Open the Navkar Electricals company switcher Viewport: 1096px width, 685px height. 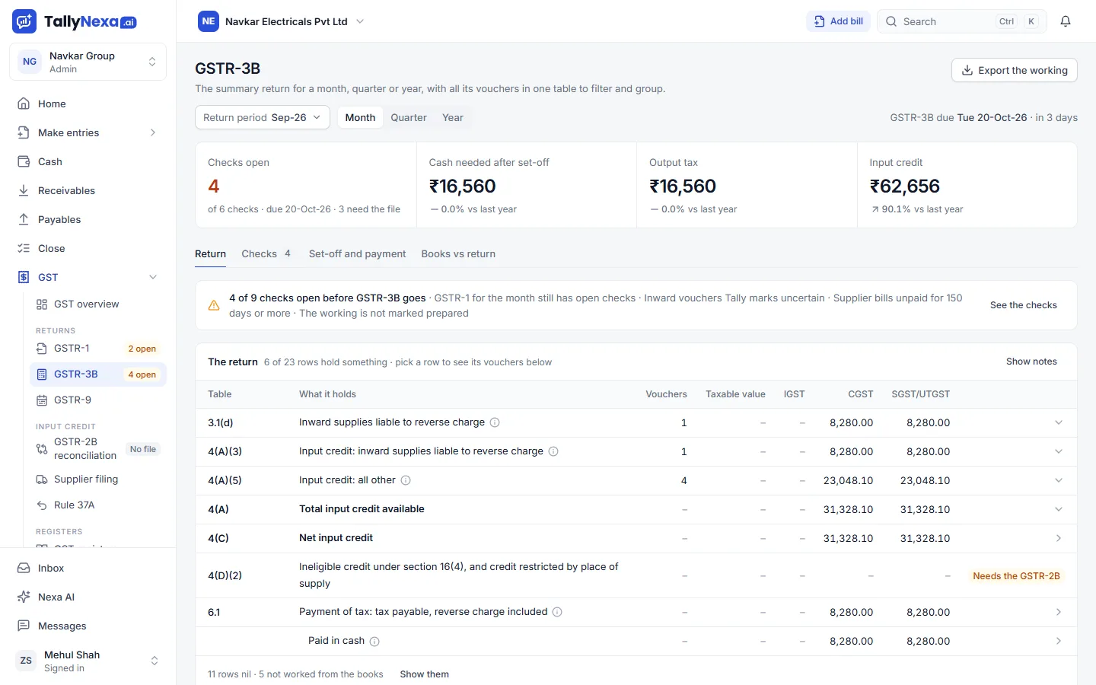tap(282, 21)
